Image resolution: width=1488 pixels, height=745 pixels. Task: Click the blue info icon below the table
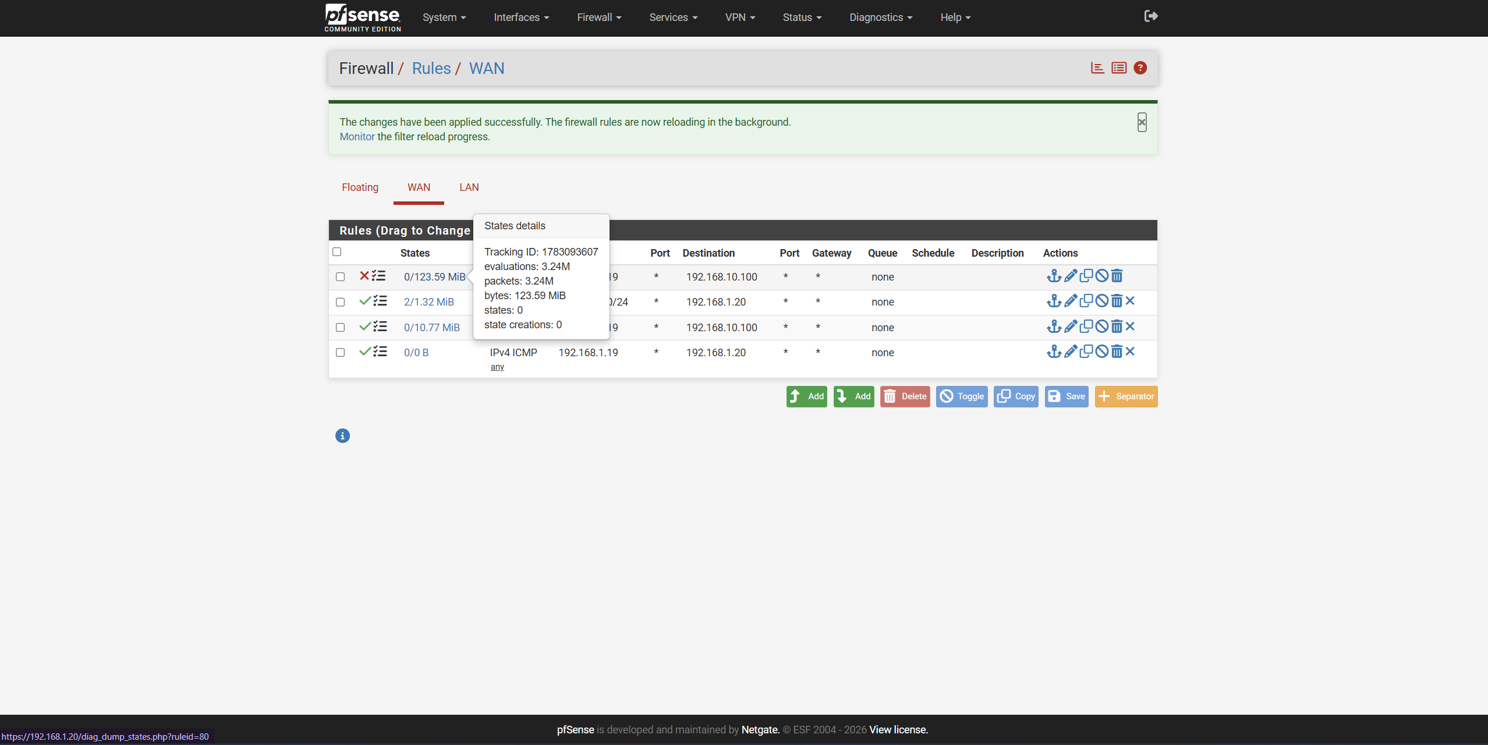click(x=342, y=436)
